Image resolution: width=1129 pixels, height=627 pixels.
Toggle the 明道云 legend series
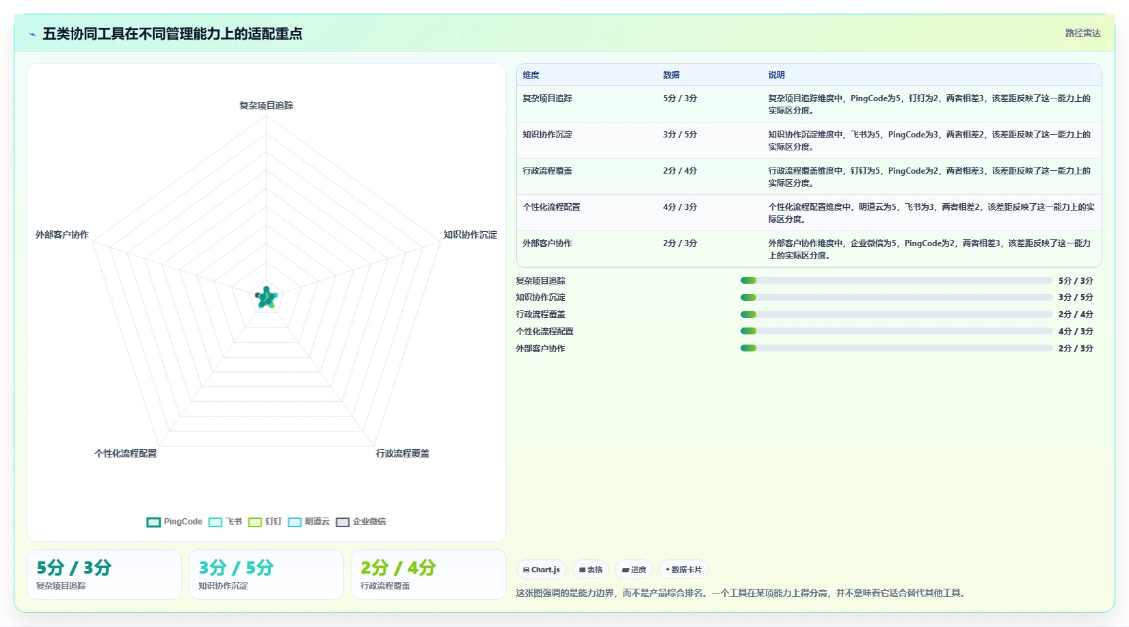point(309,522)
